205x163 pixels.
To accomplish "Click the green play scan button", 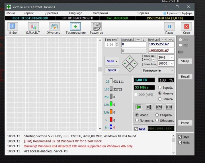I will pos(138,107).
